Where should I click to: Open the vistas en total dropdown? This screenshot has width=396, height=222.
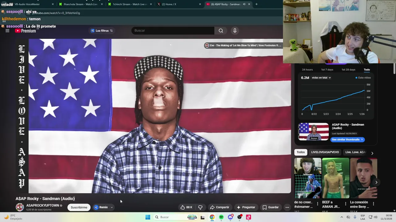pos(321,78)
